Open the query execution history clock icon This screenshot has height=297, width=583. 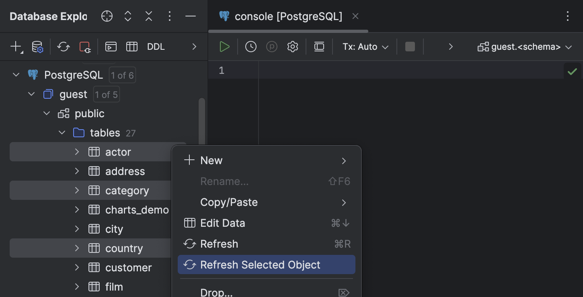point(251,46)
